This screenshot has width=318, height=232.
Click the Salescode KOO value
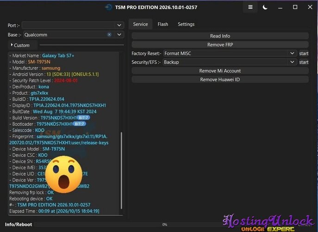pos(39,130)
